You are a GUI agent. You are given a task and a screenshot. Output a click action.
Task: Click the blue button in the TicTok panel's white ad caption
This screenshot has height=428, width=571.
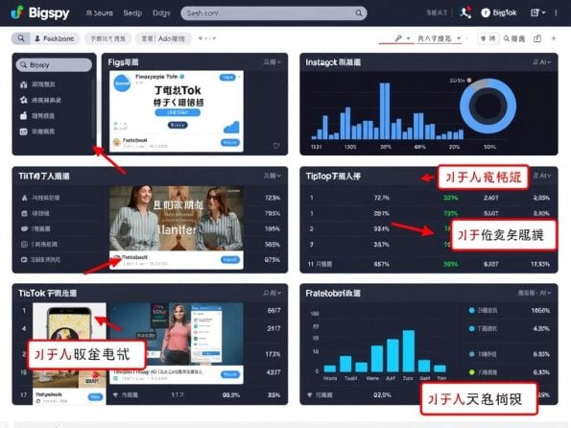(x=230, y=374)
